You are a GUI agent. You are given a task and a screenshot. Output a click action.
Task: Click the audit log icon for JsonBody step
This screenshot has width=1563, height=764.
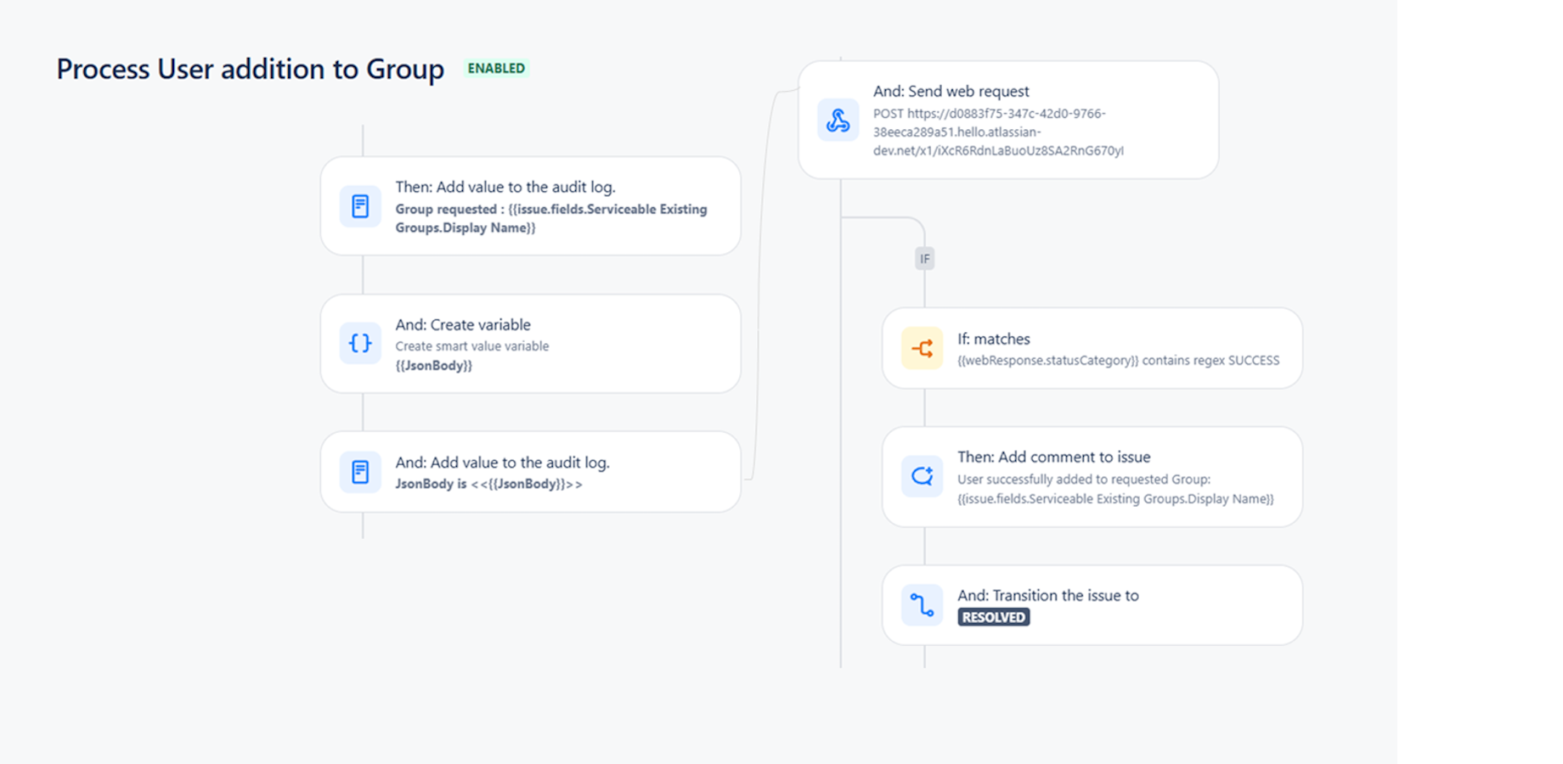pyautogui.click(x=360, y=472)
